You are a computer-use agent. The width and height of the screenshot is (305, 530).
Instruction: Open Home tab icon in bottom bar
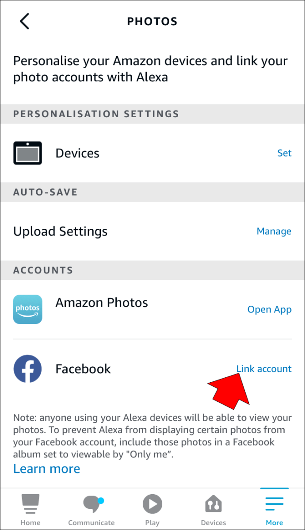pyautogui.click(x=30, y=504)
